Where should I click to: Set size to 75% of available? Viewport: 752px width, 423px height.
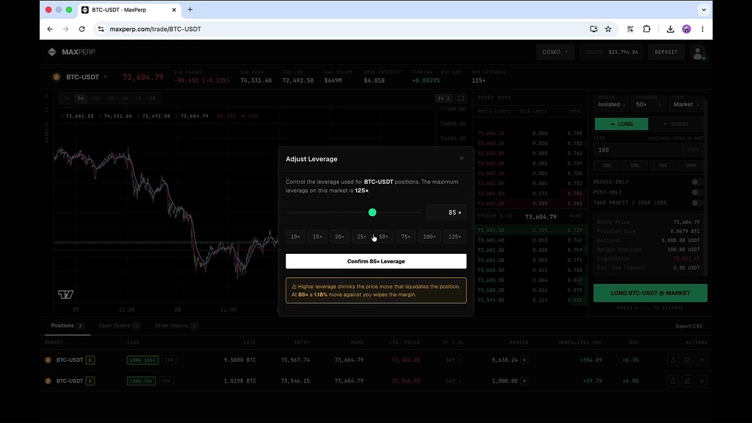[x=663, y=166]
